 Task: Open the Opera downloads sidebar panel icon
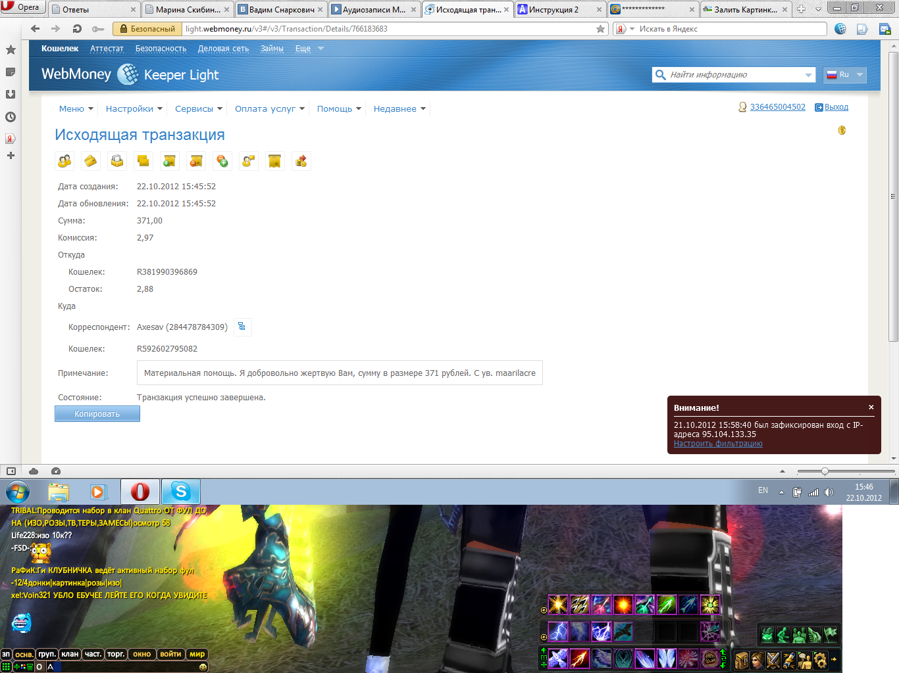point(11,94)
